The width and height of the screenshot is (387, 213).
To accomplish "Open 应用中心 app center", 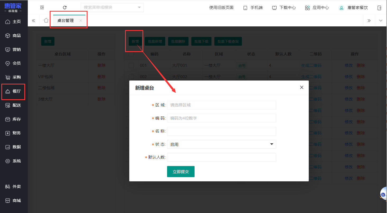I will tap(317, 8).
